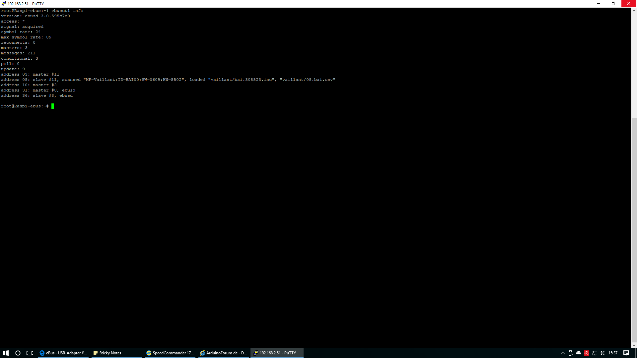Open Task View from taskbar
637x358 pixels.
click(x=30, y=353)
